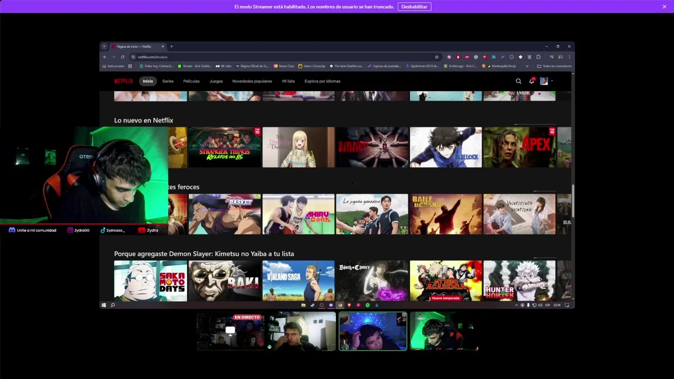The image size is (674, 379).
Task: Open the Windows Start button
Action: coord(104,305)
